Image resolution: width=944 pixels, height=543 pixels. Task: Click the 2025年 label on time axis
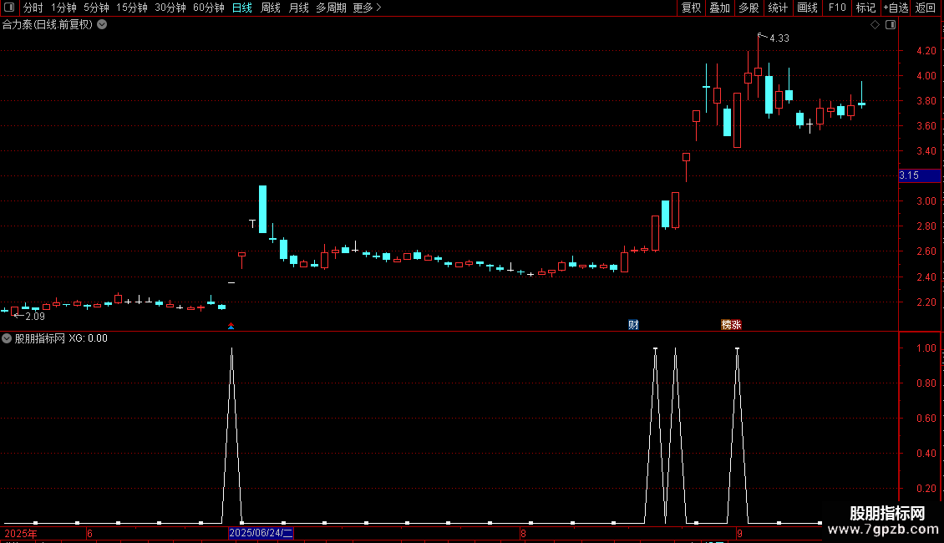(x=21, y=534)
